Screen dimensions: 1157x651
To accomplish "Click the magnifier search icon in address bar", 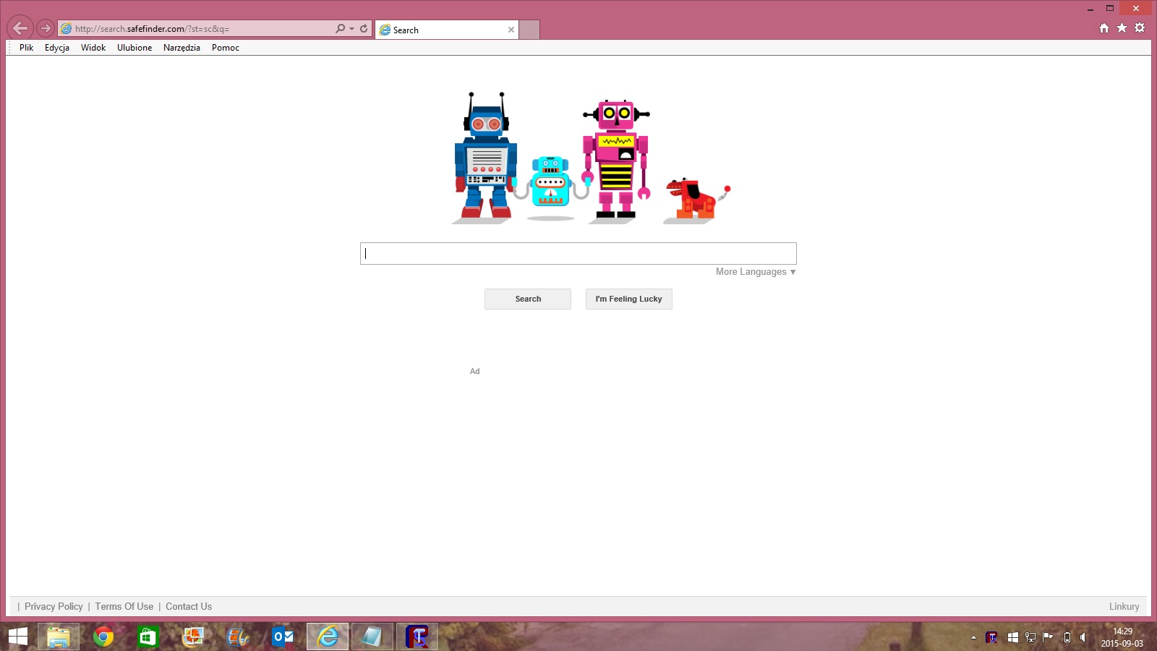I will tap(340, 29).
